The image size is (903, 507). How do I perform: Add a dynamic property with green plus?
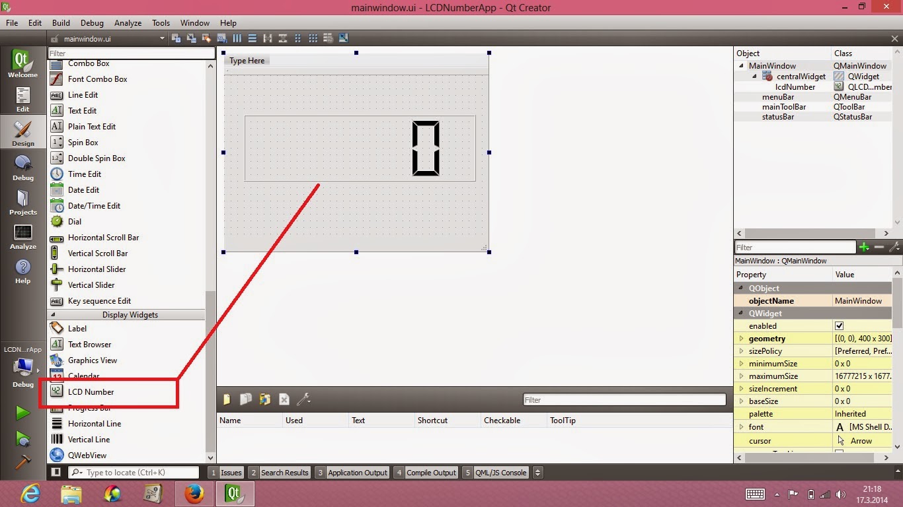[x=864, y=247]
